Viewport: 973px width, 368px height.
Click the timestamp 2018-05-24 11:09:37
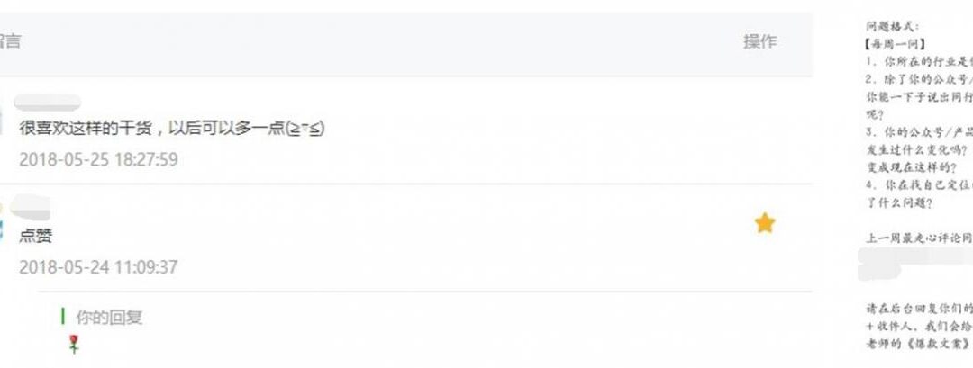click(x=98, y=267)
